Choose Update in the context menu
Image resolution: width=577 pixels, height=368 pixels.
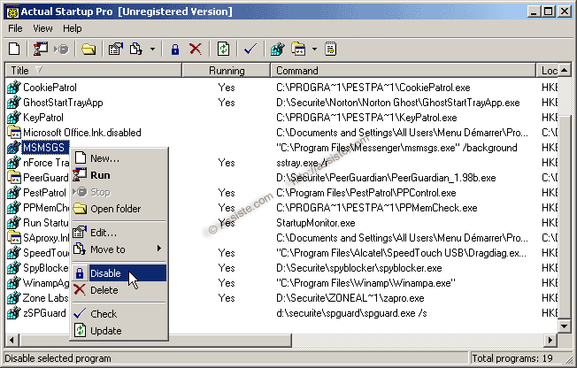pyautogui.click(x=119, y=331)
